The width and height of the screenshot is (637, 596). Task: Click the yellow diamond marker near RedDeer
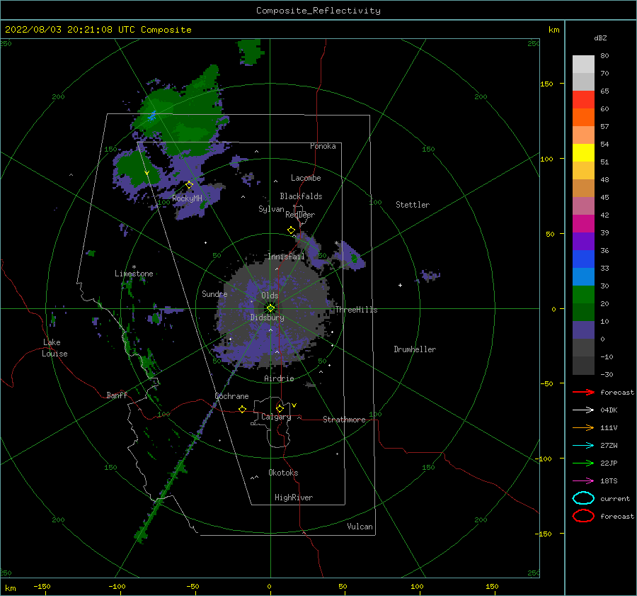point(292,230)
